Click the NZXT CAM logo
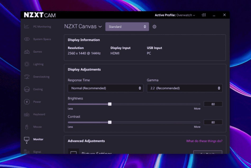 pos(40,15)
